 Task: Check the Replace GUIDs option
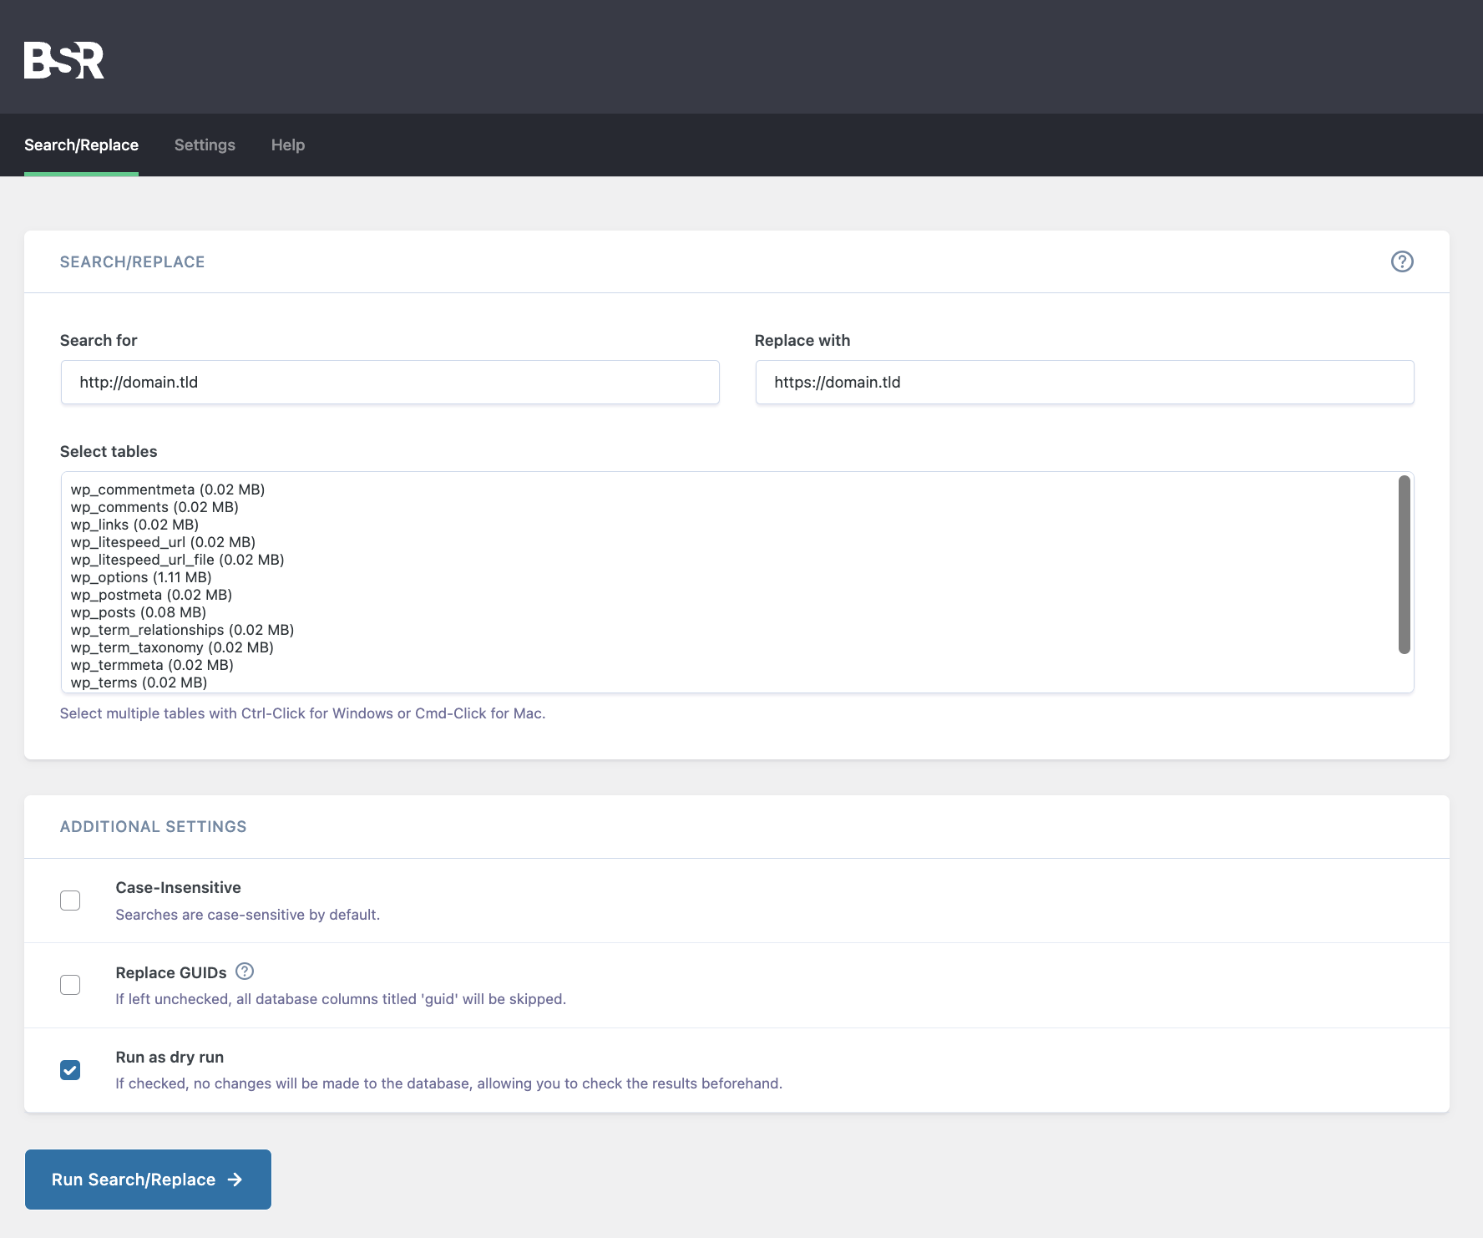(70, 985)
